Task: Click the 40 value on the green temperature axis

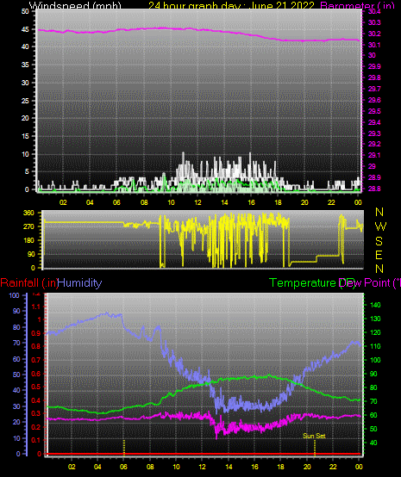Action: point(373,443)
